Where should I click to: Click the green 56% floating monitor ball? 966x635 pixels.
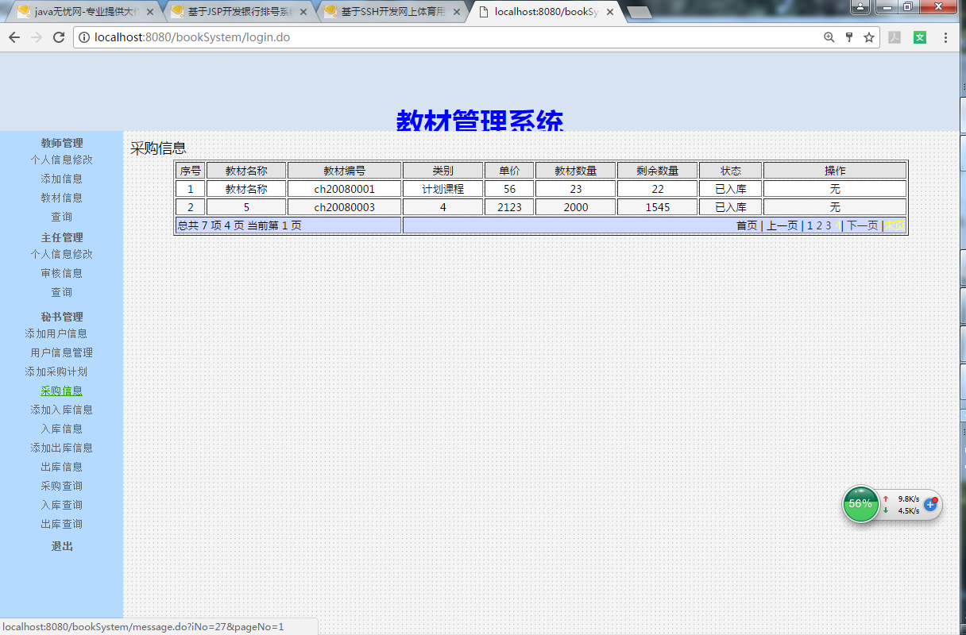point(860,504)
